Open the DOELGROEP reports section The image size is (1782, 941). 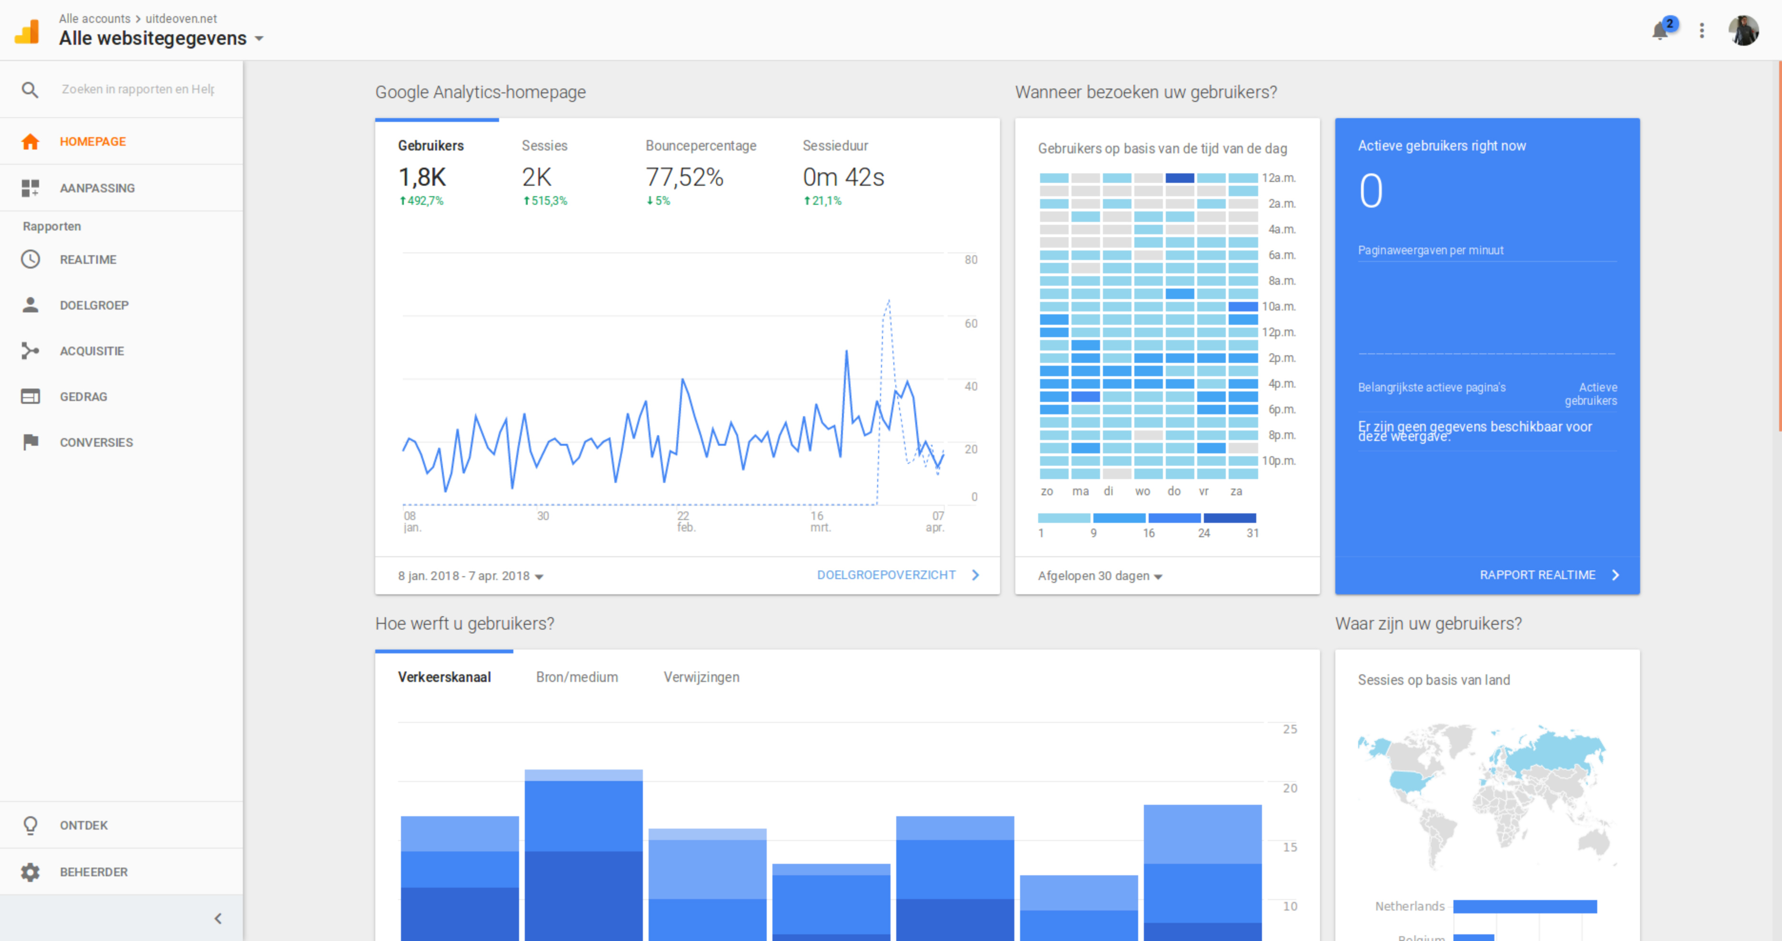(121, 305)
